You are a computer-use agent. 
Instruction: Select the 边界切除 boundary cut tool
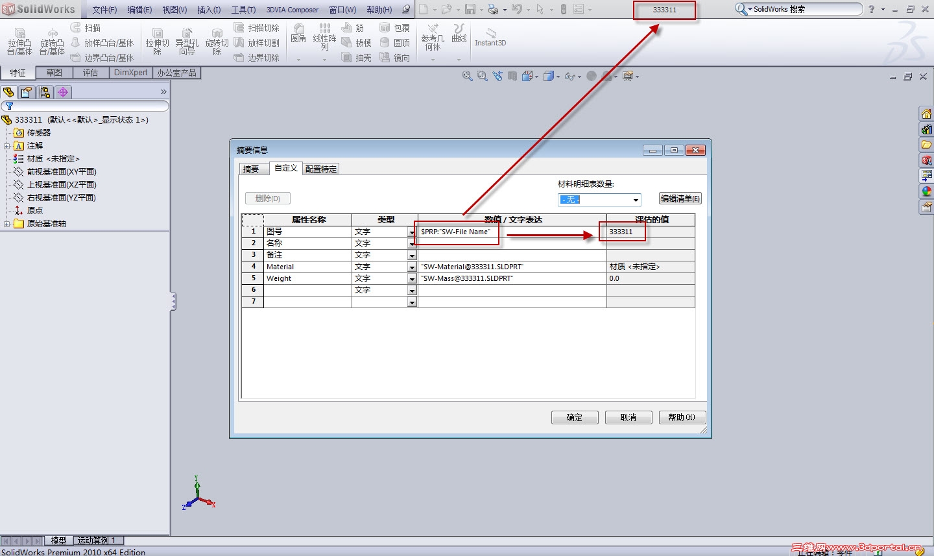point(256,58)
